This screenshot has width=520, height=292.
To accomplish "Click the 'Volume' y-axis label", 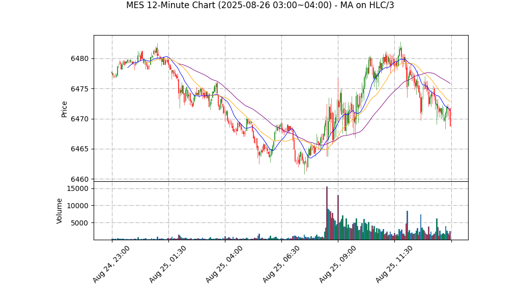I will click(60, 211).
